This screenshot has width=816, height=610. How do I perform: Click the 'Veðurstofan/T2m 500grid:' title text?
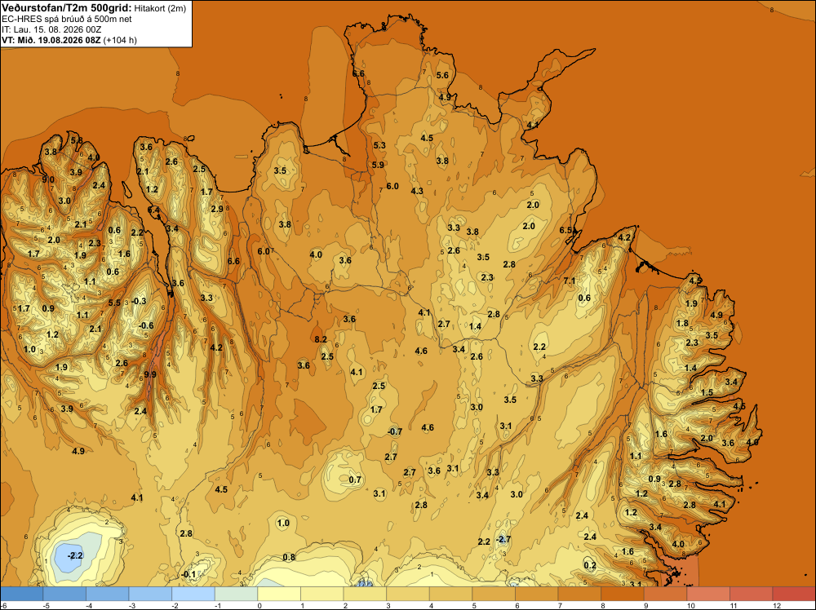(x=67, y=8)
